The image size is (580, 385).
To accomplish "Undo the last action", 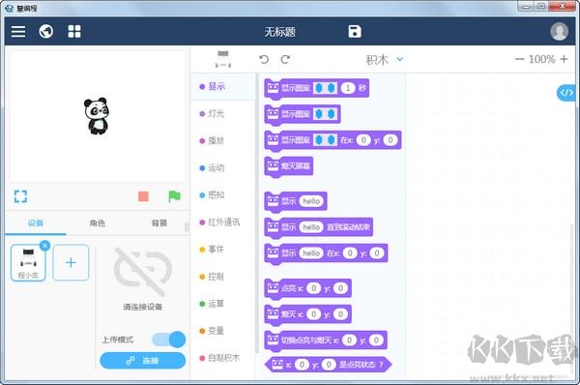I will click(x=264, y=59).
